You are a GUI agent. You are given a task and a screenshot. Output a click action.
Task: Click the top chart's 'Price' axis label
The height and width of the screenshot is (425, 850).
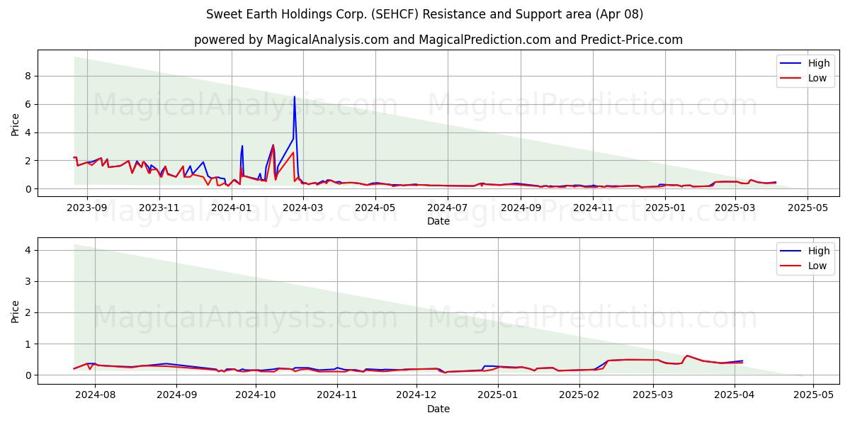pyautogui.click(x=16, y=124)
